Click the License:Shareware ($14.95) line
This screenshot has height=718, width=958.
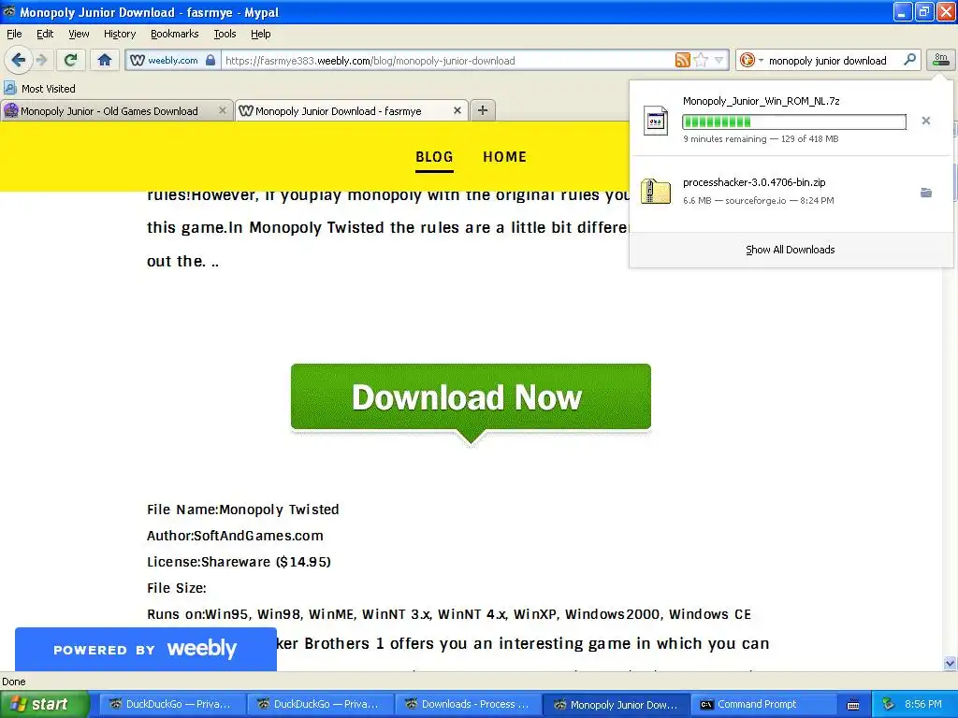[239, 562]
